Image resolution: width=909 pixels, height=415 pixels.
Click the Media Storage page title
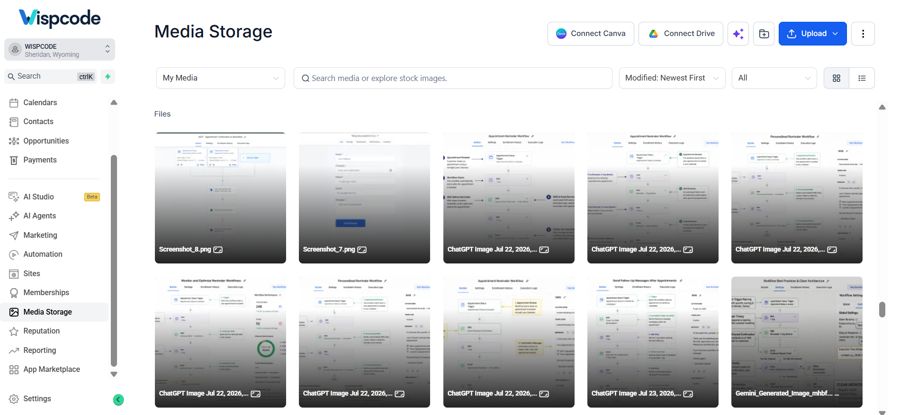(213, 32)
